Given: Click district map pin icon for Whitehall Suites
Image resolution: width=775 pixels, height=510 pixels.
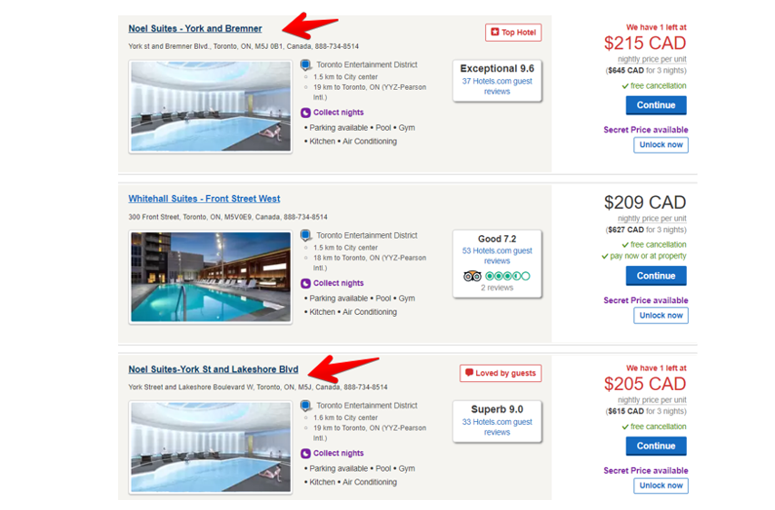Looking at the screenshot, I should point(306,236).
